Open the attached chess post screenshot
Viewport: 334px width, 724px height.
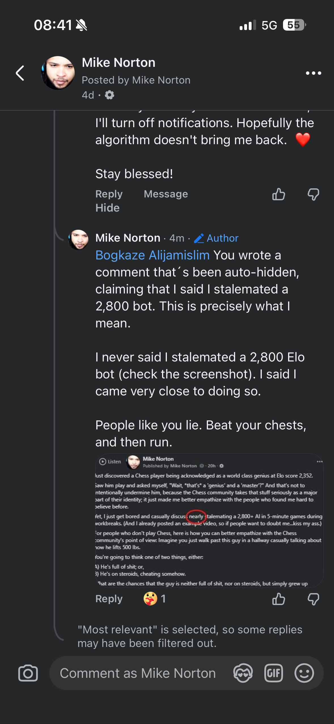point(209,521)
